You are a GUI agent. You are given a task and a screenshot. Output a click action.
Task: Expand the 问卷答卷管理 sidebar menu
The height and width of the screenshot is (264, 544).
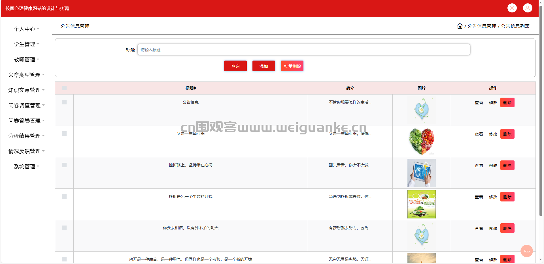click(x=26, y=121)
